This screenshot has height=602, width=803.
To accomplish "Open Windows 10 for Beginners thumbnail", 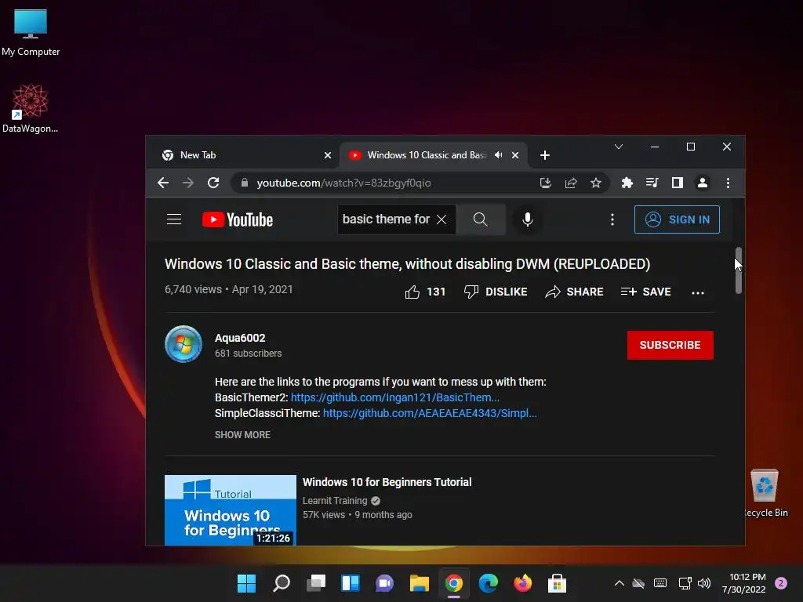I will [231, 510].
